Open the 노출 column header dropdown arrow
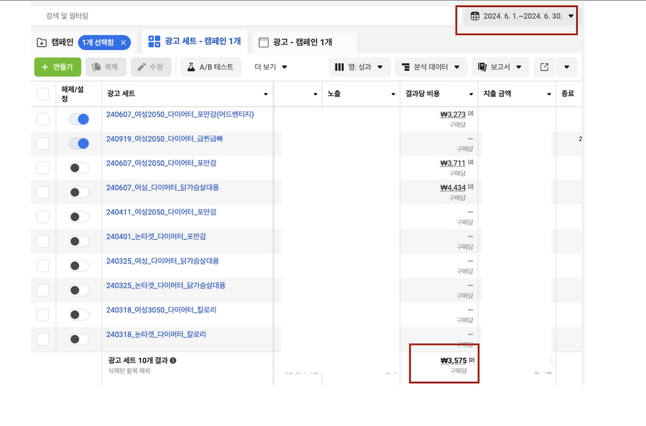This screenshot has height=426, width=646. point(393,95)
